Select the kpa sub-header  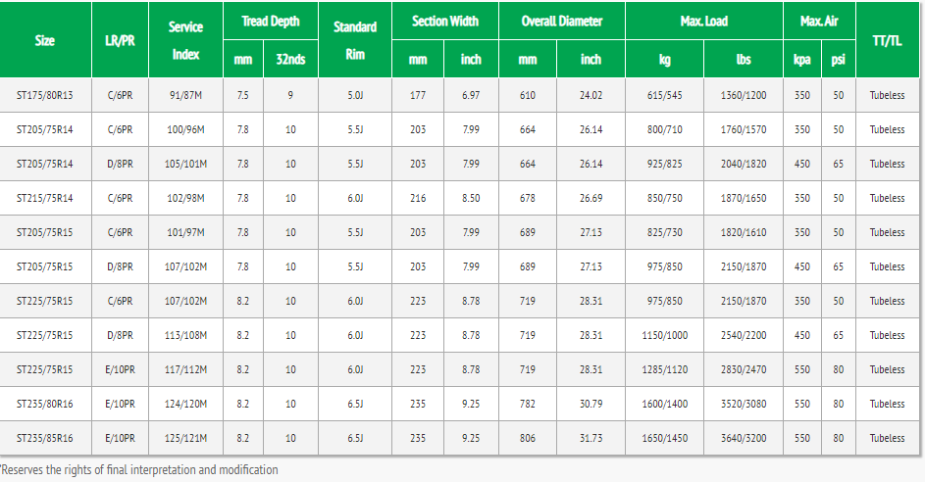click(x=802, y=60)
